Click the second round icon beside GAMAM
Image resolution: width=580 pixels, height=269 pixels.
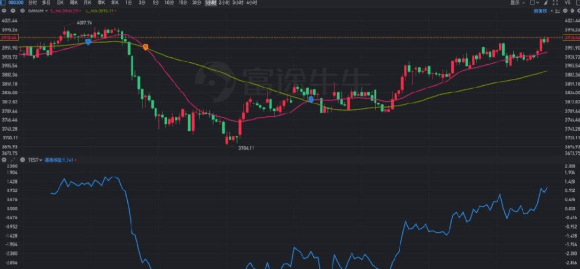pyautogui.click(x=13, y=11)
